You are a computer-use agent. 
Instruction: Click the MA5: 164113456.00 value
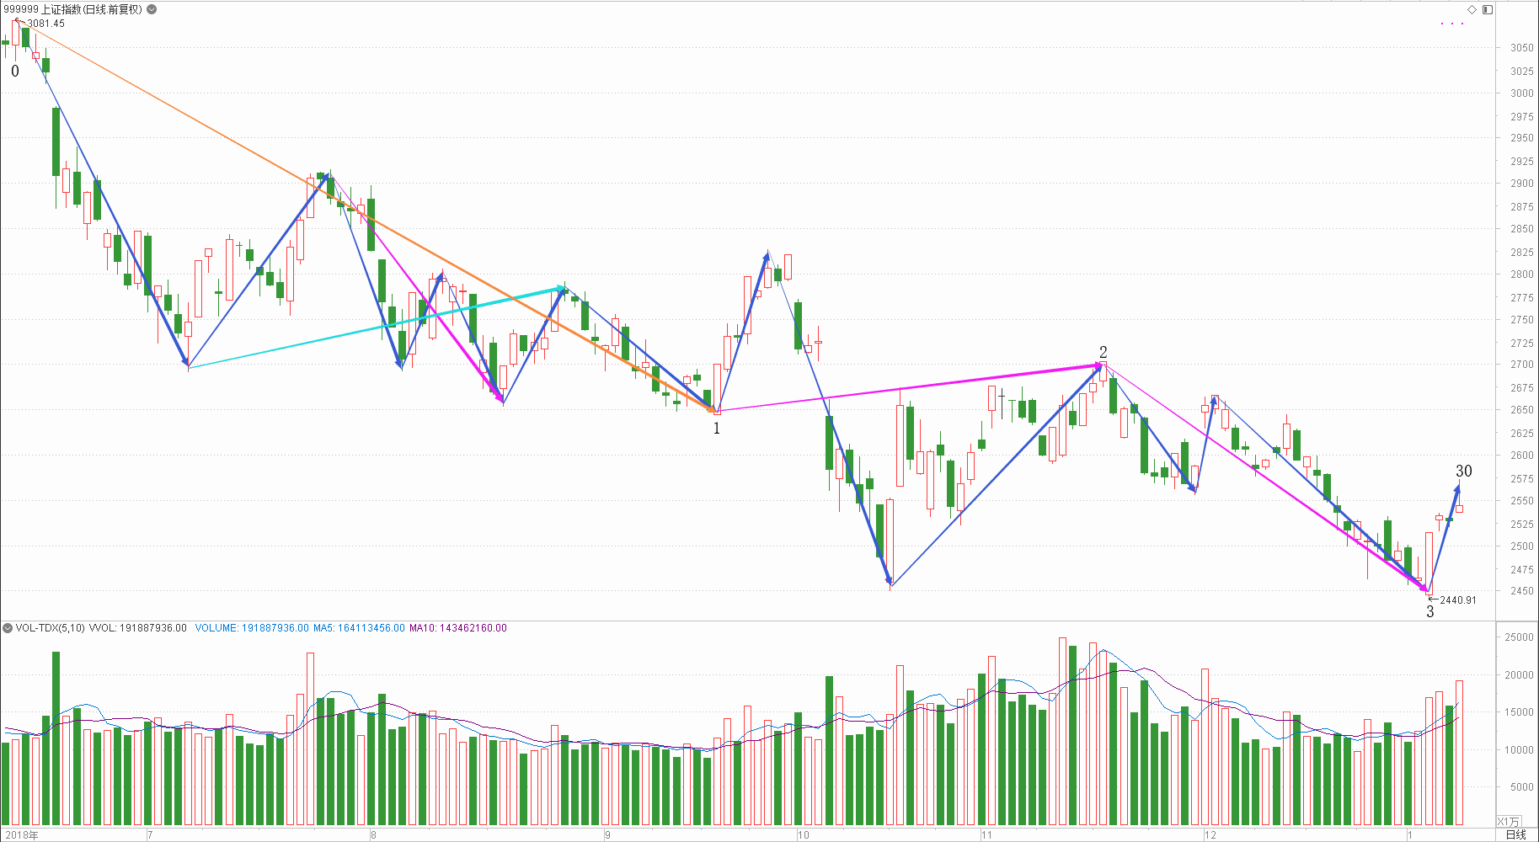(359, 628)
